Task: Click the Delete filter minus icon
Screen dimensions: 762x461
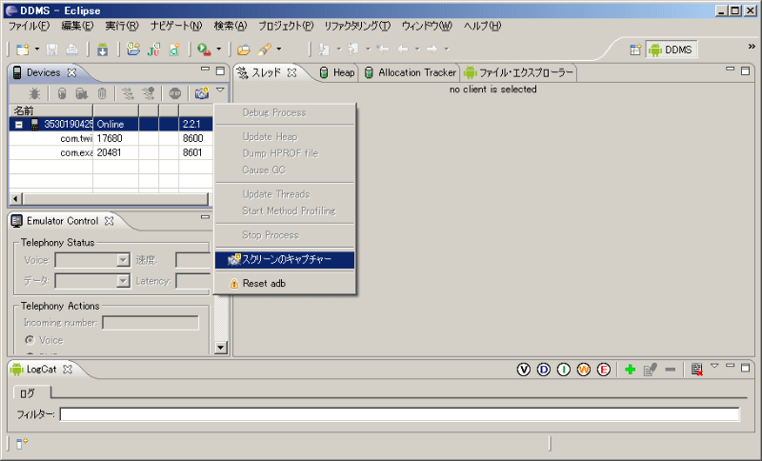Action: (671, 370)
